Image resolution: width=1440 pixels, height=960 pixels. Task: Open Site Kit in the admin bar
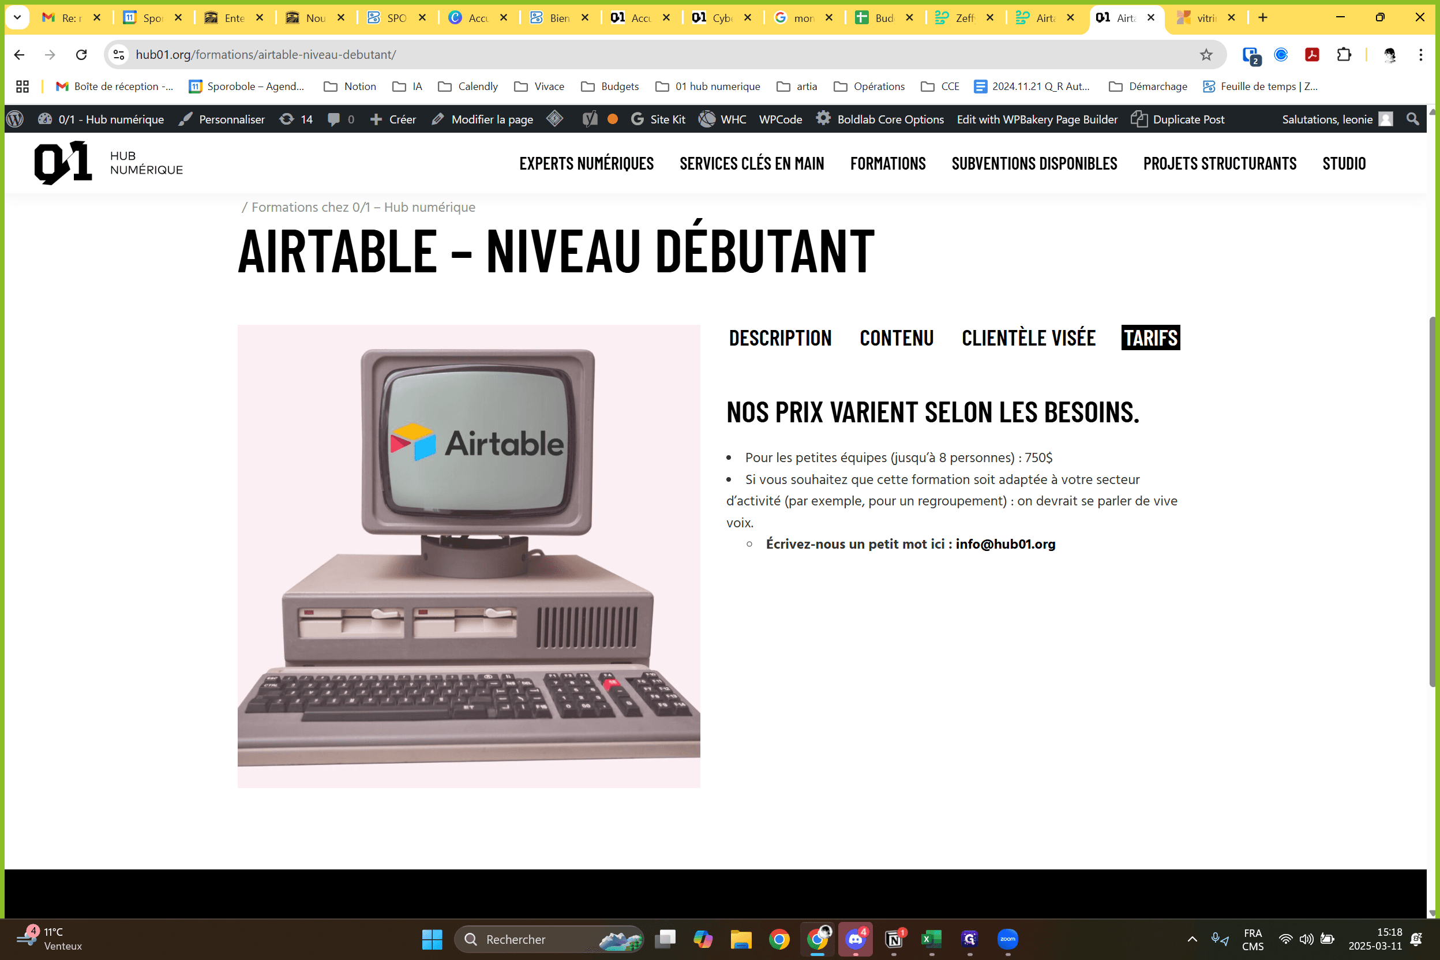[658, 119]
